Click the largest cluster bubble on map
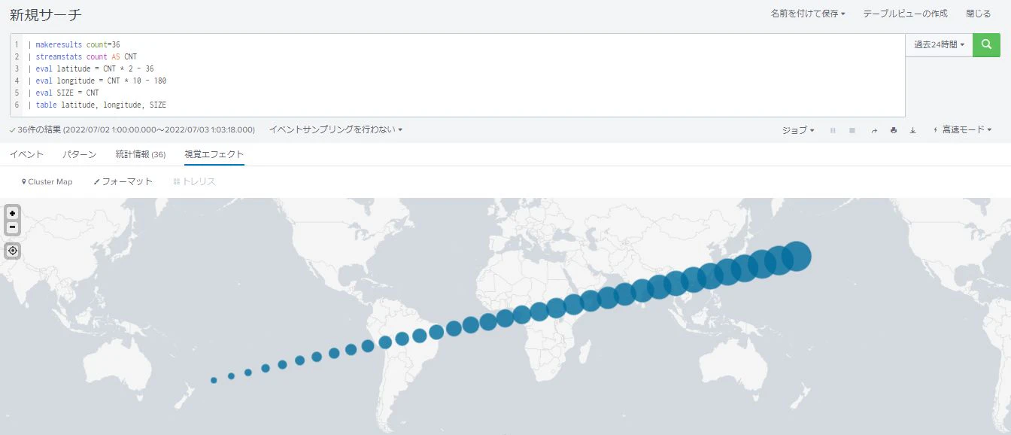This screenshot has width=1011, height=435. pos(797,256)
